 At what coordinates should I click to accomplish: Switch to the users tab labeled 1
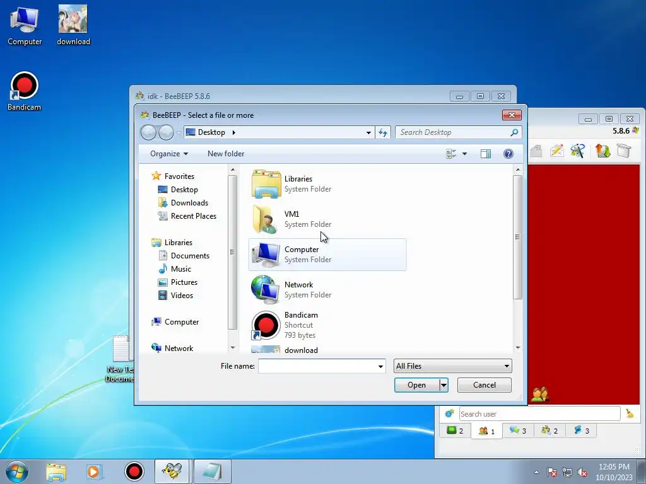(x=486, y=431)
